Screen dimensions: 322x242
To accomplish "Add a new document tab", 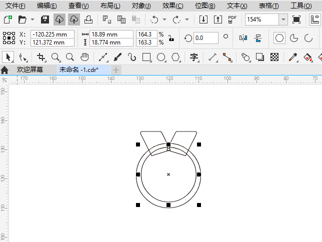I will point(116,70).
